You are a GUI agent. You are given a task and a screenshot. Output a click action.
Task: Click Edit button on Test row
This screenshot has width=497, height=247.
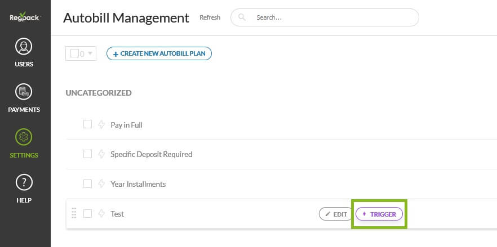pos(336,214)
